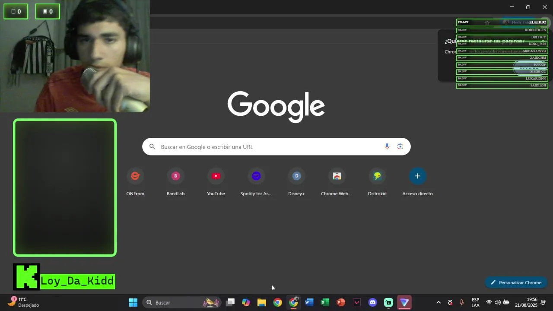
Task: Launch Word from the taskbar
Action: (309, 302)
